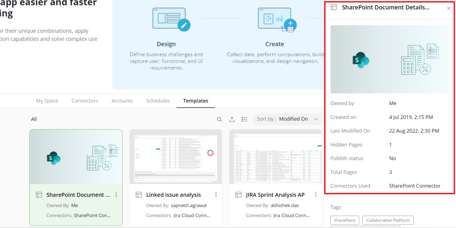The height and width of the screenshot is (228, 456).
Task: Click the SharePoint Document template thumbnail
Action: (76, 157)
